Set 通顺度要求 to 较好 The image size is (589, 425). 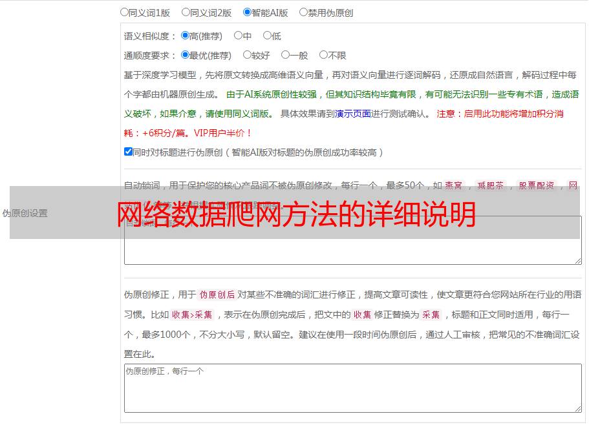pos(247,55)
